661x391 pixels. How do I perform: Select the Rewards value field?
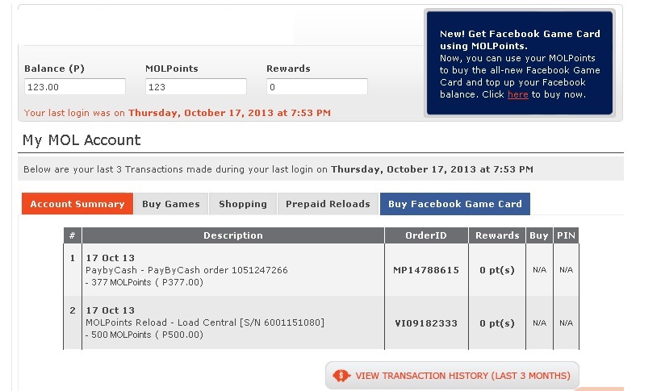click(316, 87)
